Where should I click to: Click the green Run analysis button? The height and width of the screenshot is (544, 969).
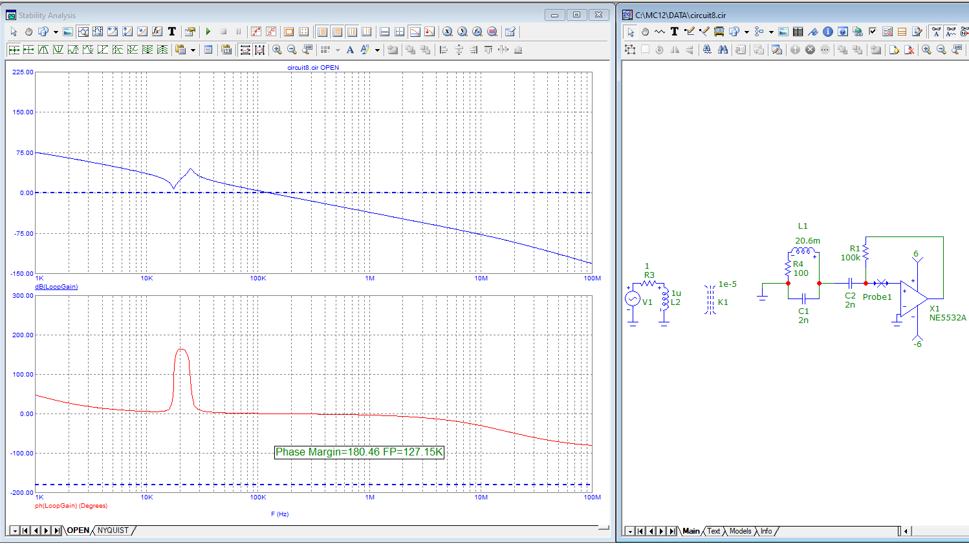[208, 31]
